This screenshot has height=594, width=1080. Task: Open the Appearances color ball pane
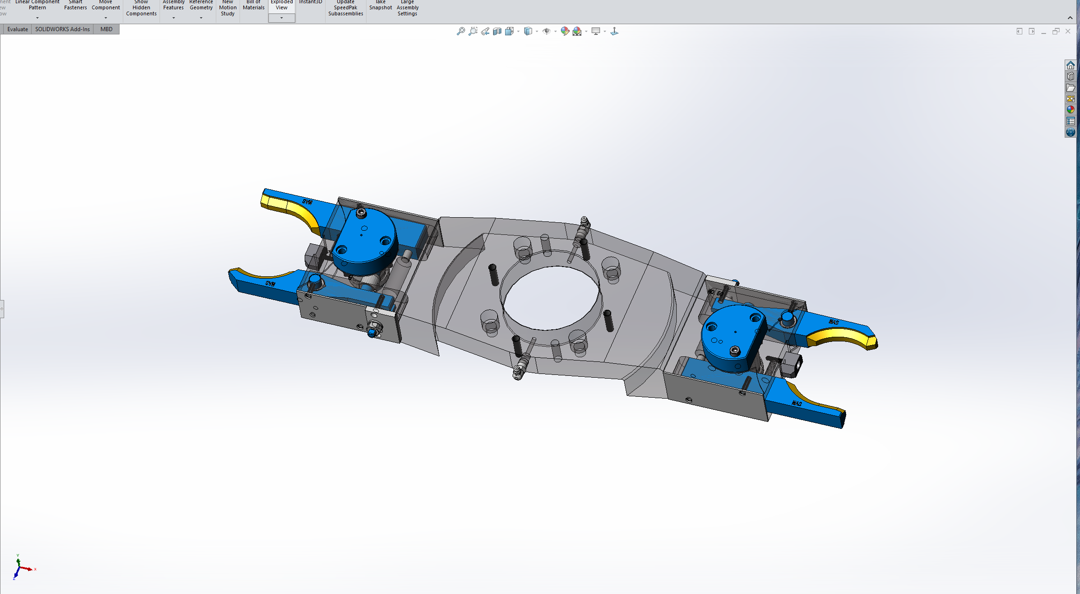click(1070, 110)
